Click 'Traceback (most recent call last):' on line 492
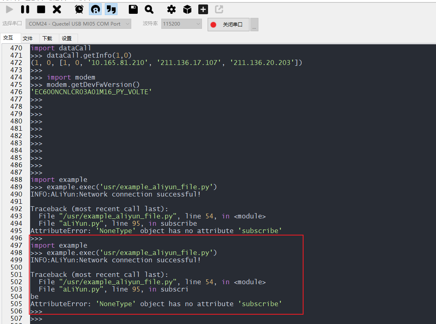This screenshot has width=436, height=324. point(99,209)
